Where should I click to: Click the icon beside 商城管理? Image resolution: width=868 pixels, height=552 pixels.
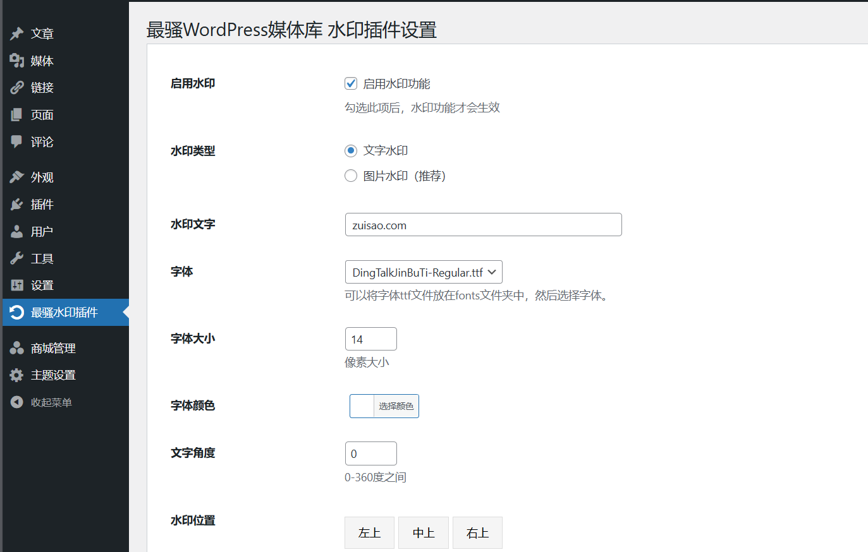click(x=16, y=348)
